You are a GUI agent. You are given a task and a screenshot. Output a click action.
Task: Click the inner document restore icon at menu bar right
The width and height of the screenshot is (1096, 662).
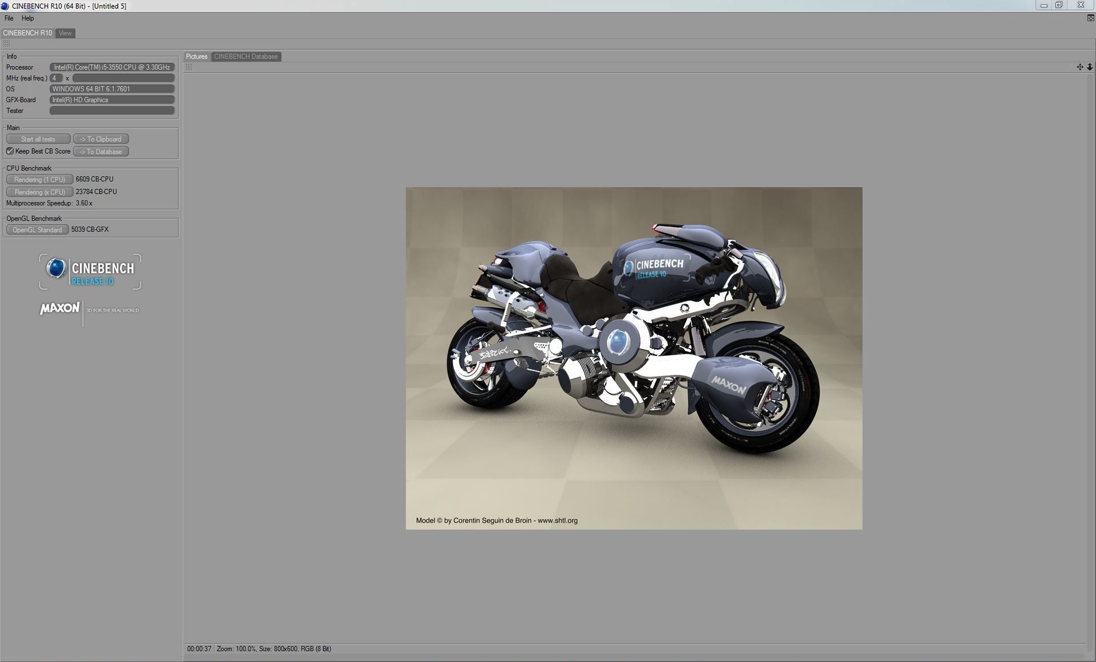click(1090, 18)
